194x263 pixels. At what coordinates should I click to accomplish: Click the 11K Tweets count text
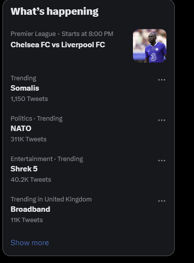pyautogui.click(x=27, y=220)
